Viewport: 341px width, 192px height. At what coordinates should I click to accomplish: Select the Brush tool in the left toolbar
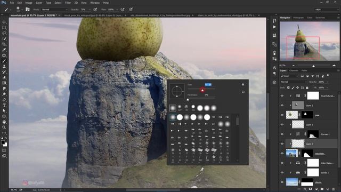[x=4, y=61]
